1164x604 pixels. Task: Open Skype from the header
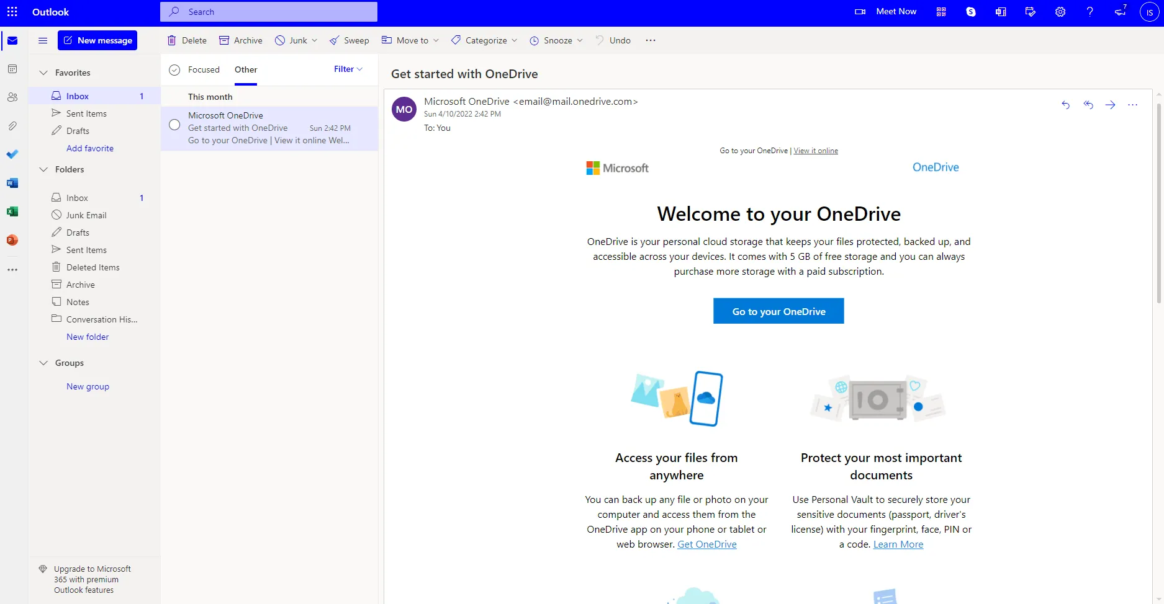pos(971,12)
